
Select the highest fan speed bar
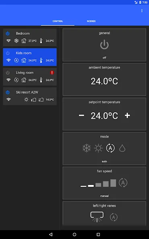[x=113, y=183]
